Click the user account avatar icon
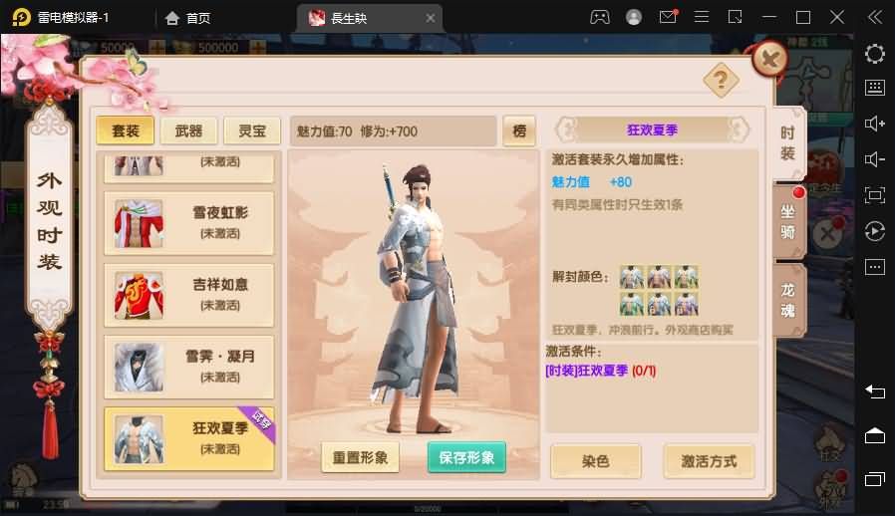 [x=634, y=17]
